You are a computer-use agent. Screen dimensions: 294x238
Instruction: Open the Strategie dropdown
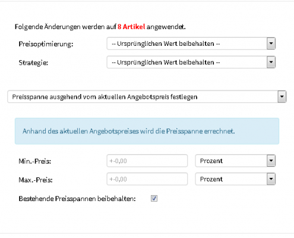tap(191, 62)
